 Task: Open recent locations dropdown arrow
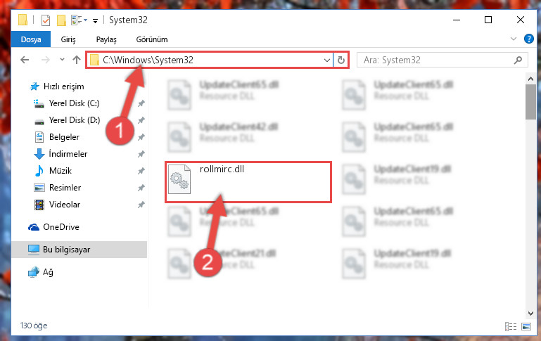click(x=62, y=60)
